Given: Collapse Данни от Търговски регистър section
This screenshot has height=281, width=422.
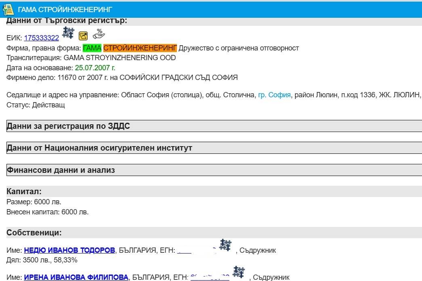Looking at the screenshot, I should pos(67,21).
